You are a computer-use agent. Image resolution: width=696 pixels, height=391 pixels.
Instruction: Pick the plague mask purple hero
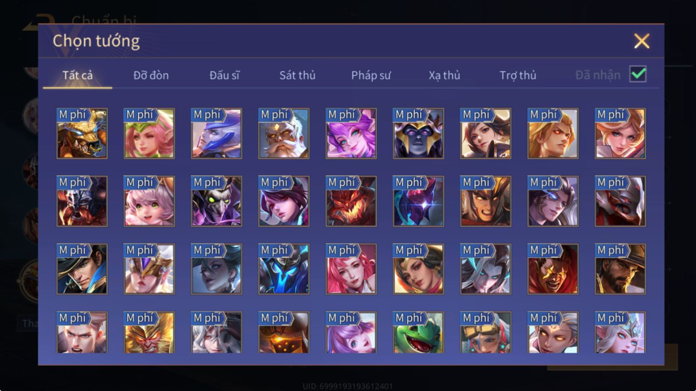click(x=216, y=201)
